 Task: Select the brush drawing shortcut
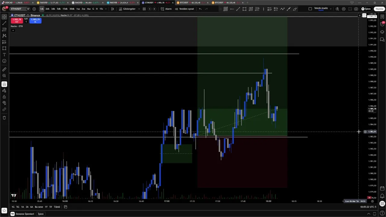click(x=295, y=9)
